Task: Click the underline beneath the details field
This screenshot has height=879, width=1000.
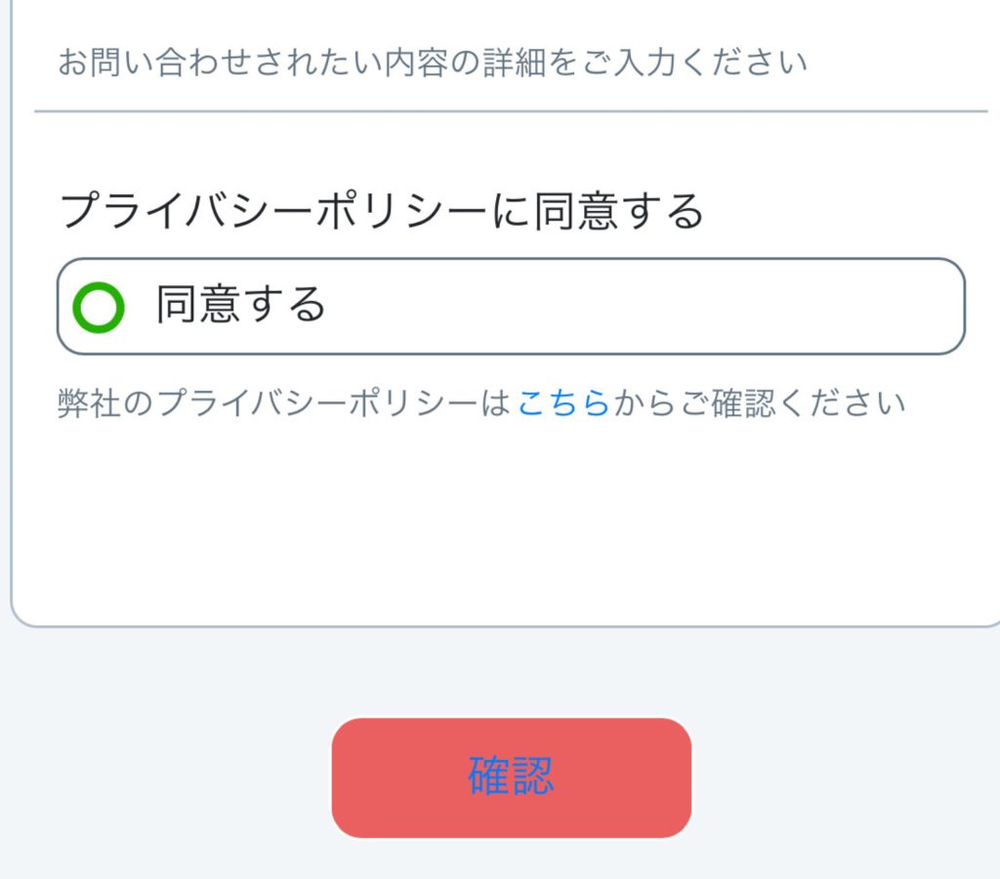Action: 510,111
